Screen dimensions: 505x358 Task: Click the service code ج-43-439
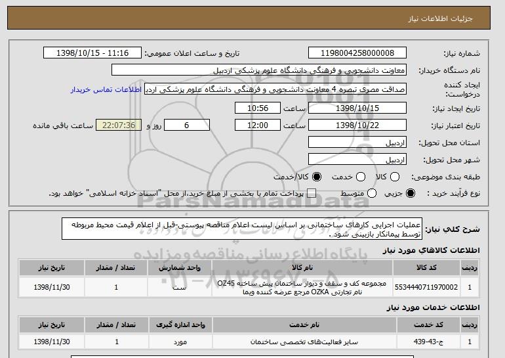point(428,342)
